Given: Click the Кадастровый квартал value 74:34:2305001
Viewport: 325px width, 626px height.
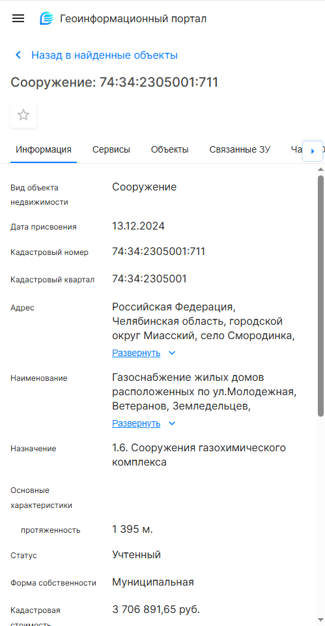Looking at the screenshot, I should pyautogui.click(x=149, y=278).
